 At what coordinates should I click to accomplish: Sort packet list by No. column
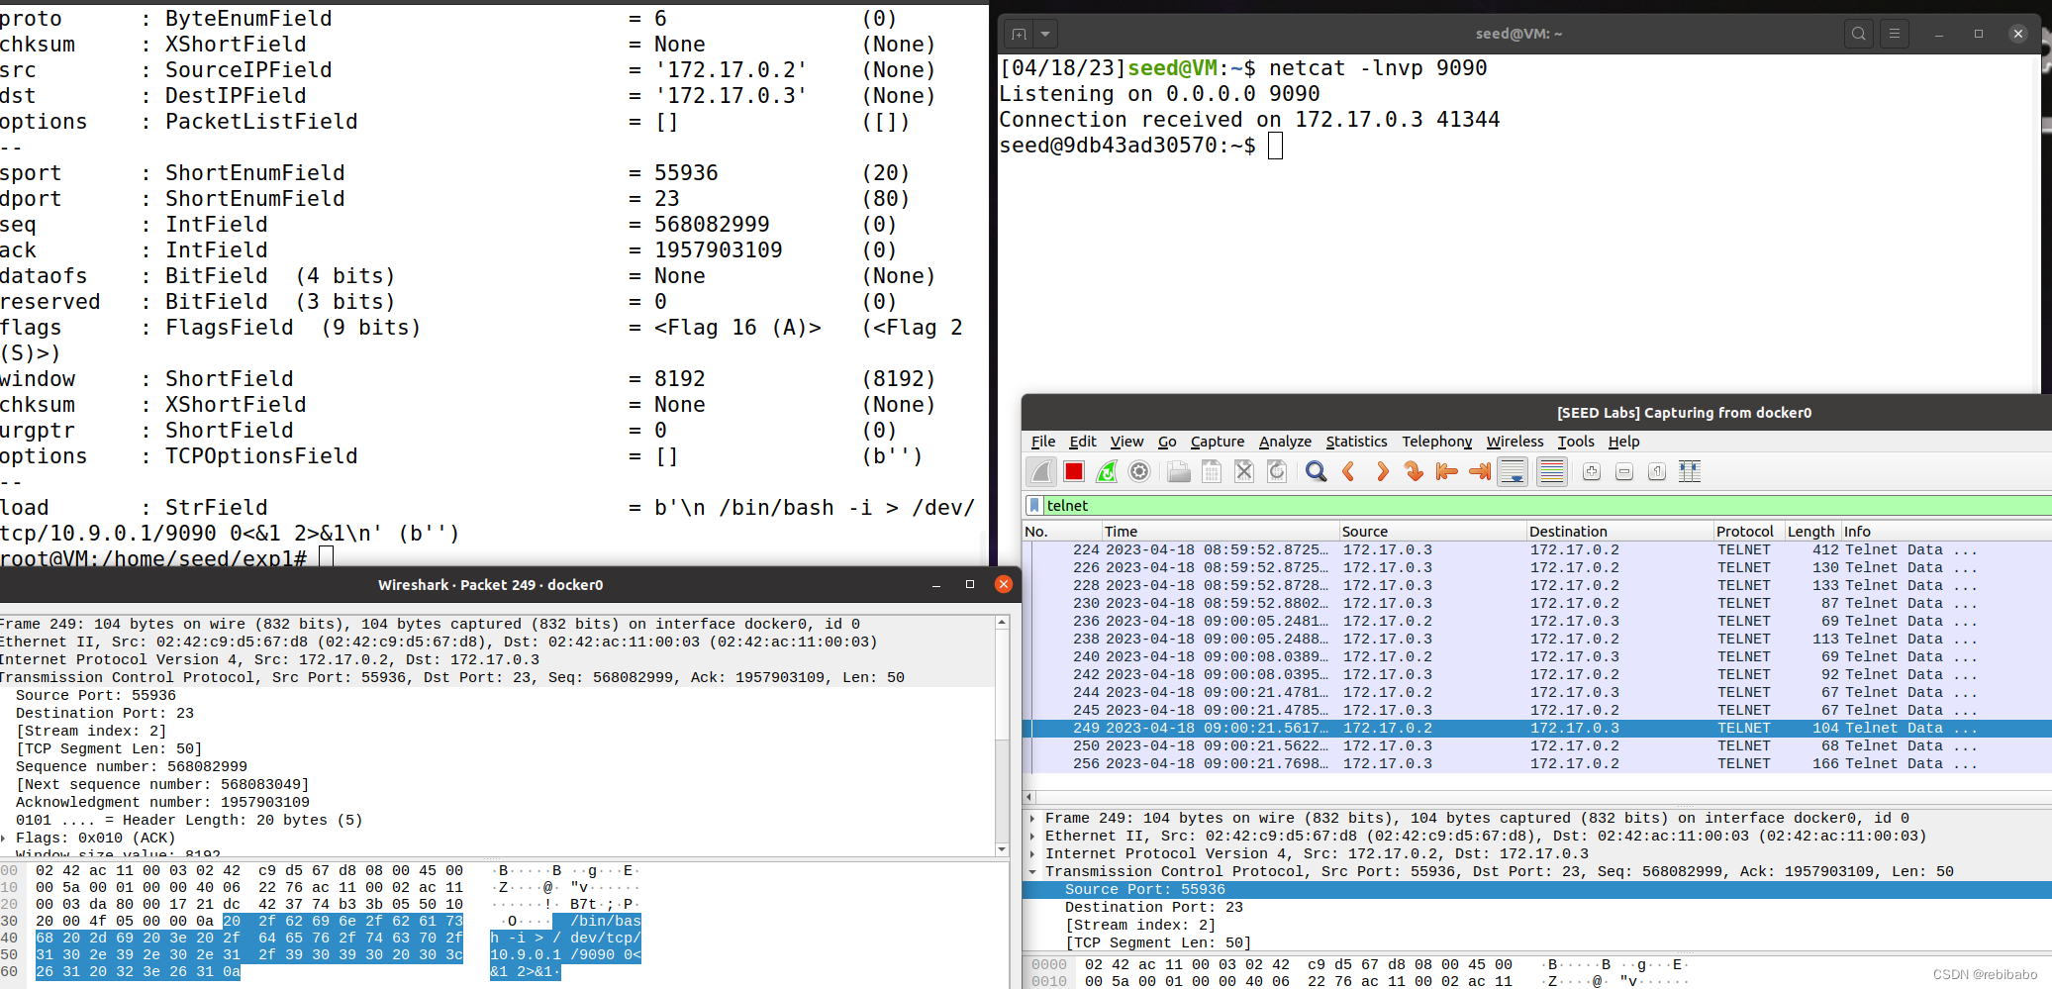point(1062,532)
